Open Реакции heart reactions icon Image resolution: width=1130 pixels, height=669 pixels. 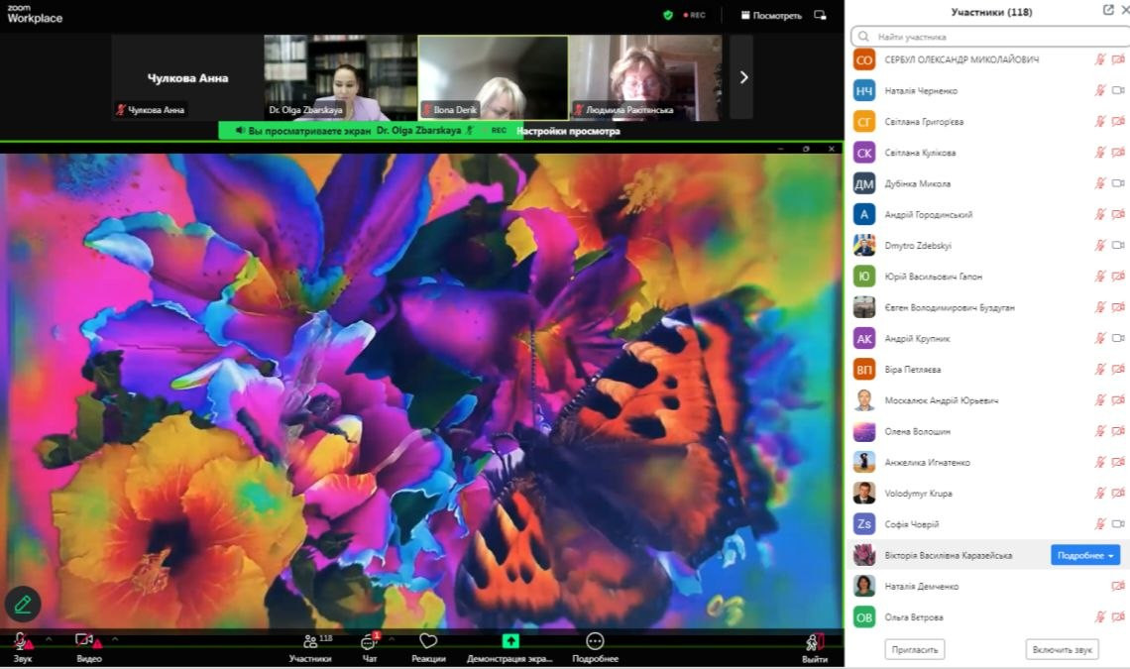pyautogui.click(x=428, y=641)
